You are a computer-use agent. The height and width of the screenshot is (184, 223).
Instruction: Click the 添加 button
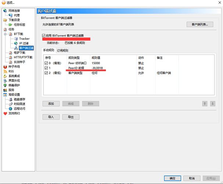pos(51,104)
